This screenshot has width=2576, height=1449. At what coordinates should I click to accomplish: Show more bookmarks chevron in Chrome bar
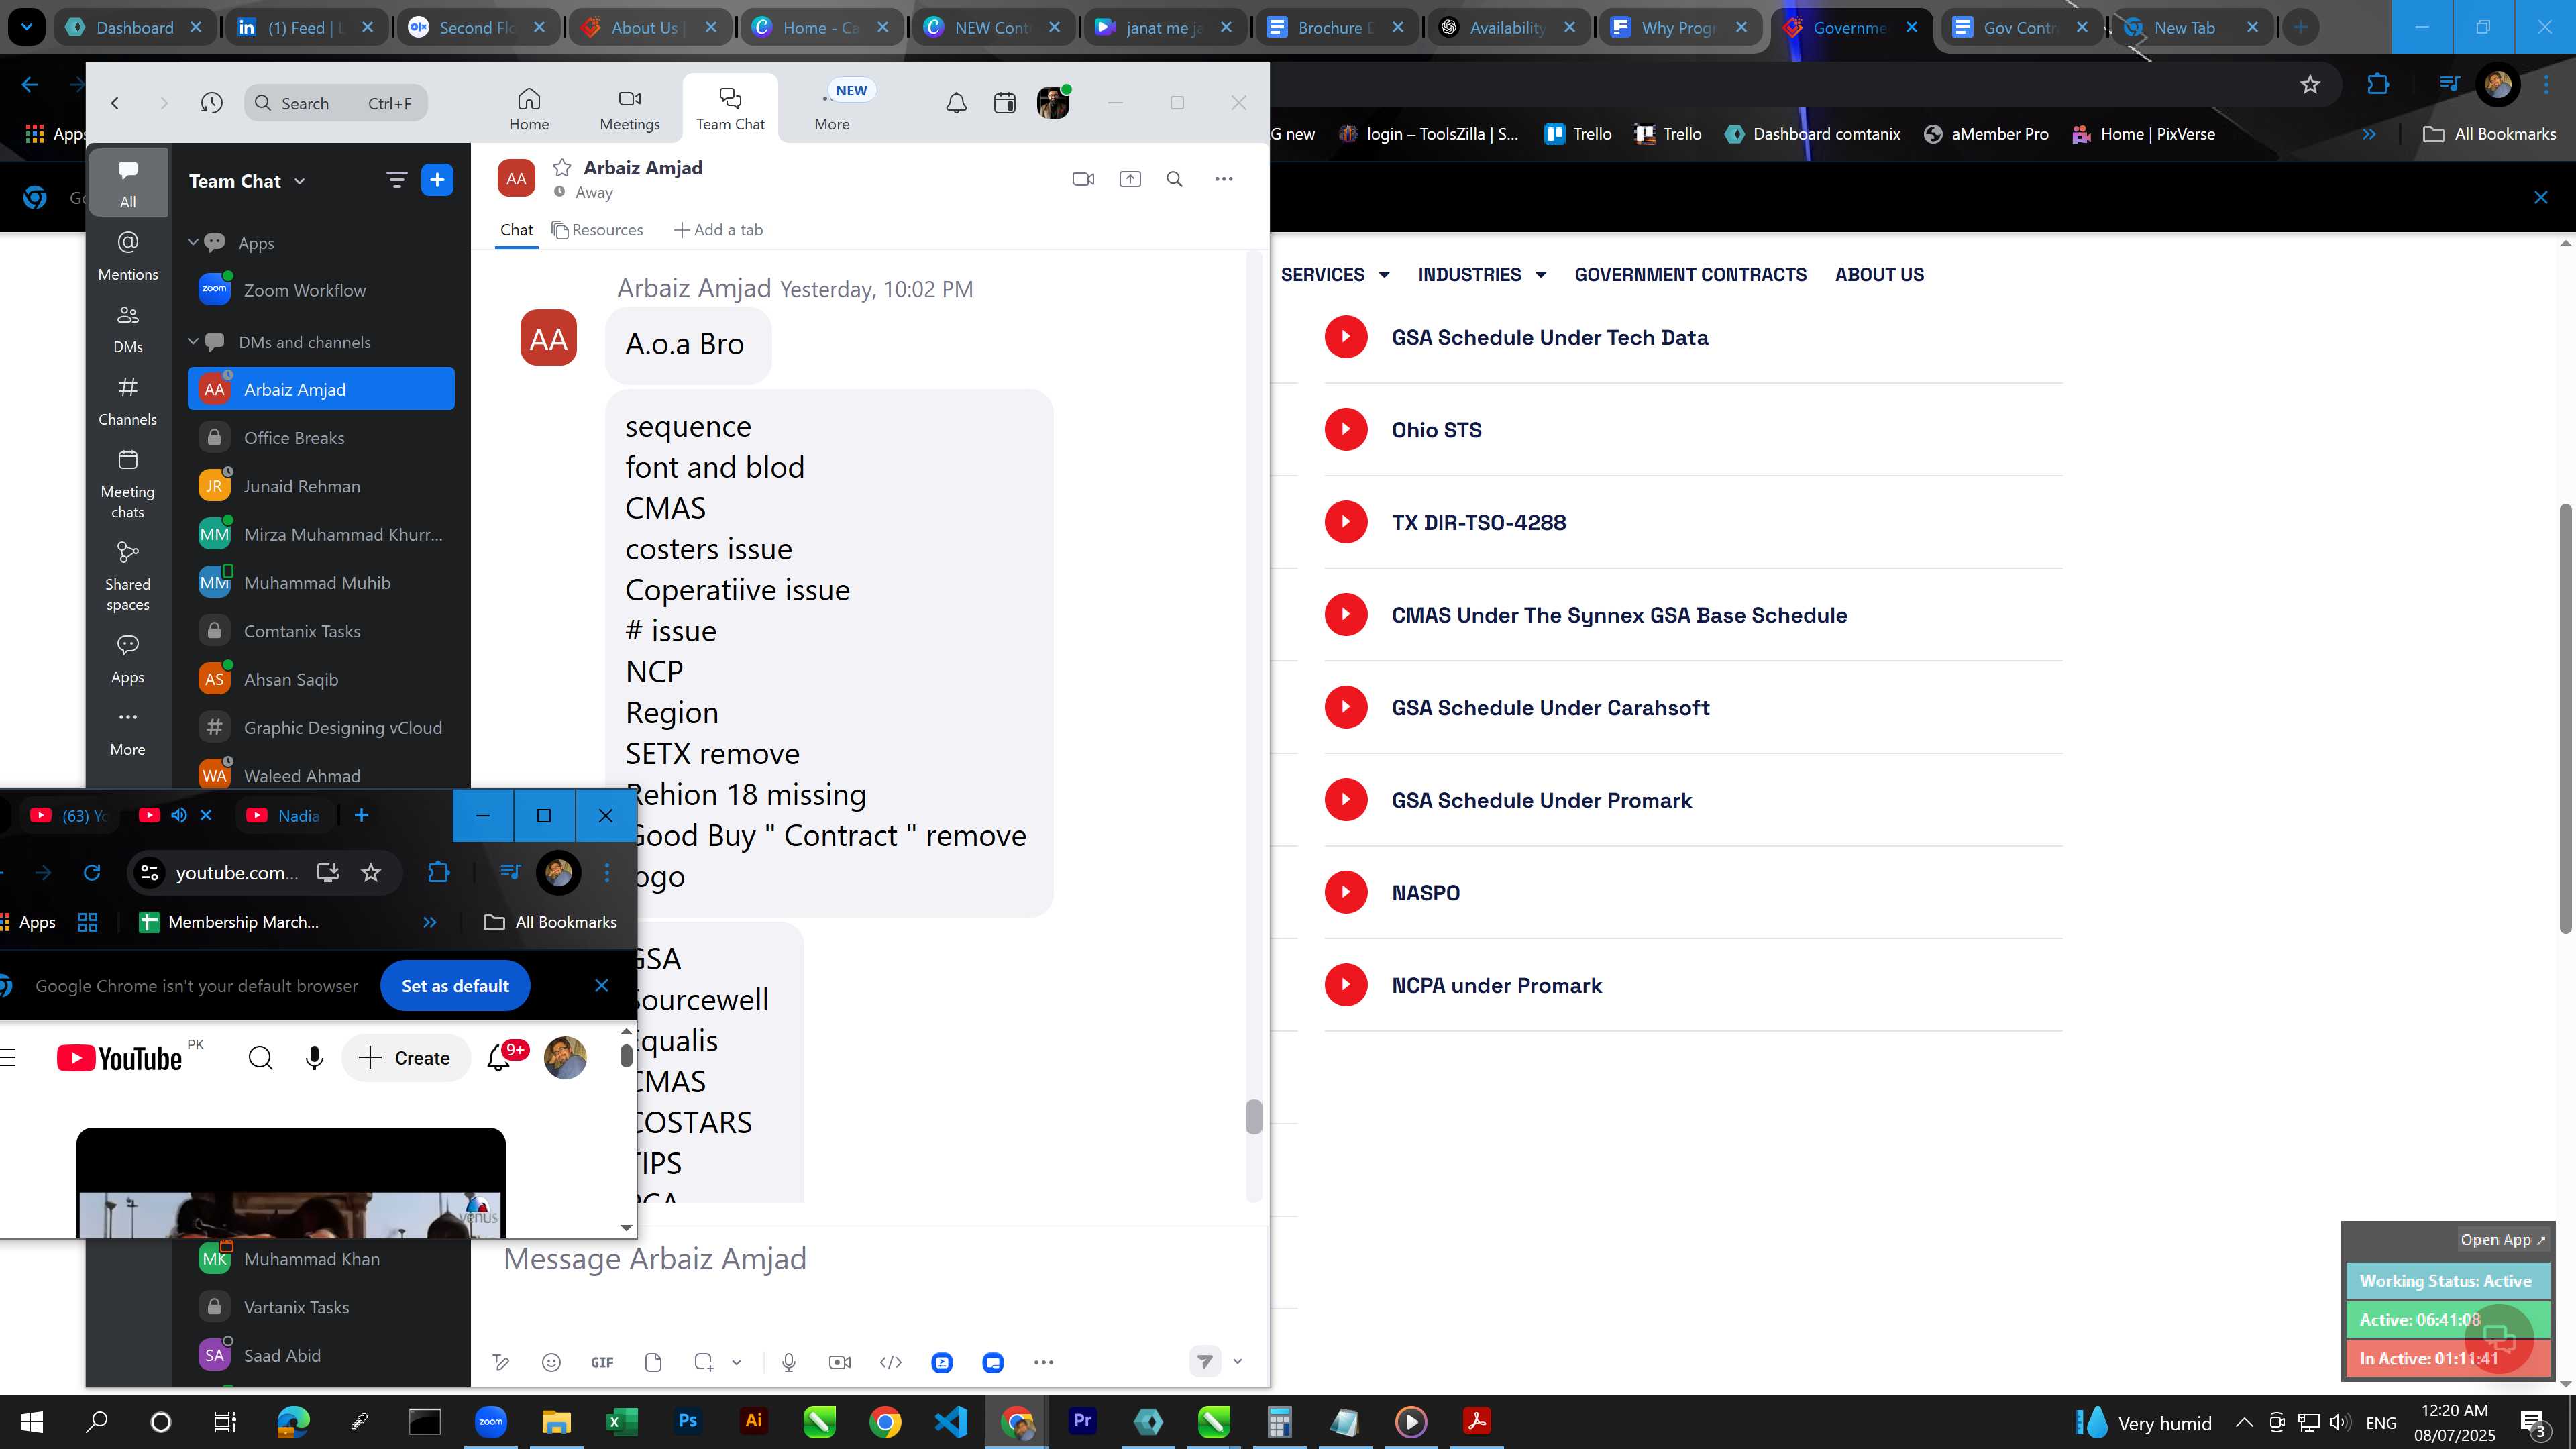pos(2369,134)
